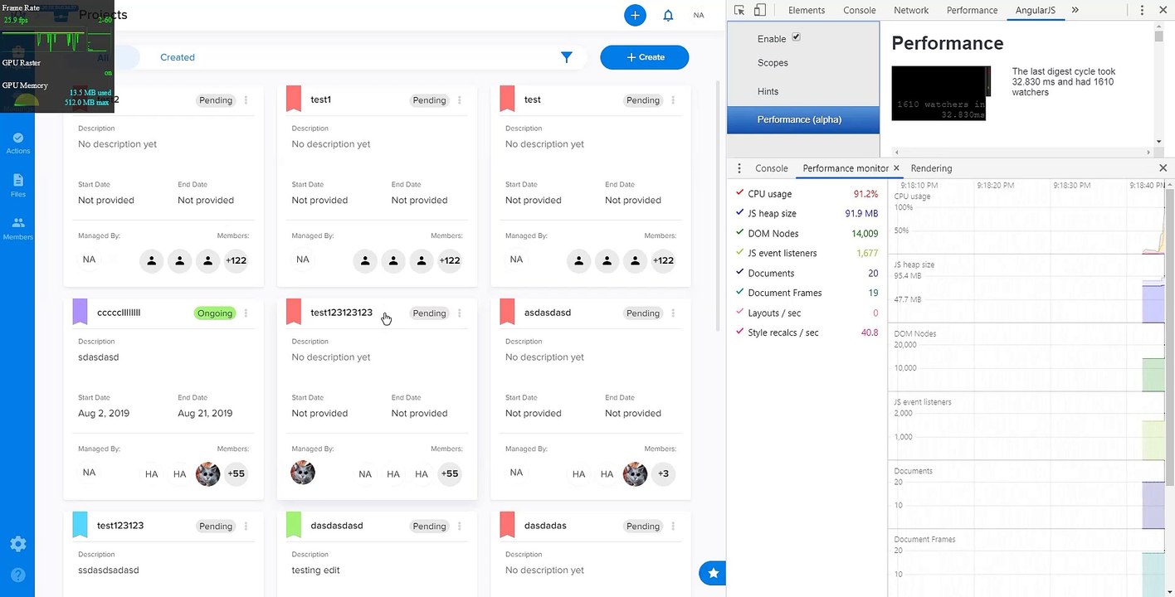Open Console tab in the drawer
Viewport: 1175px width, 597px height.
click(771, 168)
